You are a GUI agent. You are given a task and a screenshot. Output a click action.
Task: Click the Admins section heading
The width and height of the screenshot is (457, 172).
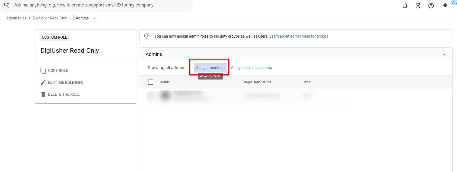click(154, 54)
